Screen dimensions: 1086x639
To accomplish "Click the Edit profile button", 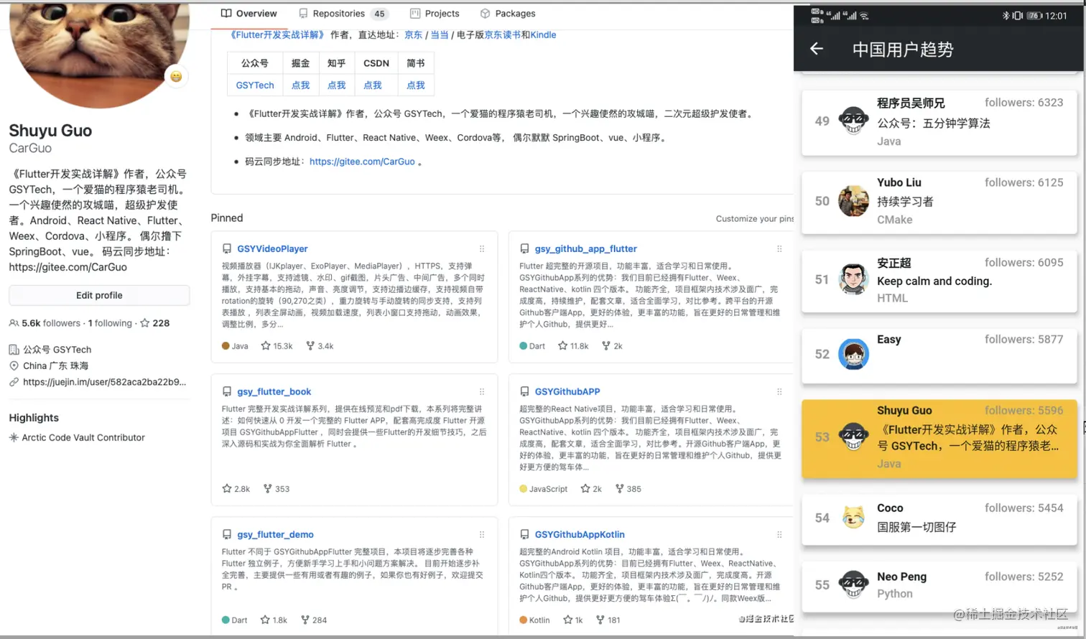I will [99, 295].
